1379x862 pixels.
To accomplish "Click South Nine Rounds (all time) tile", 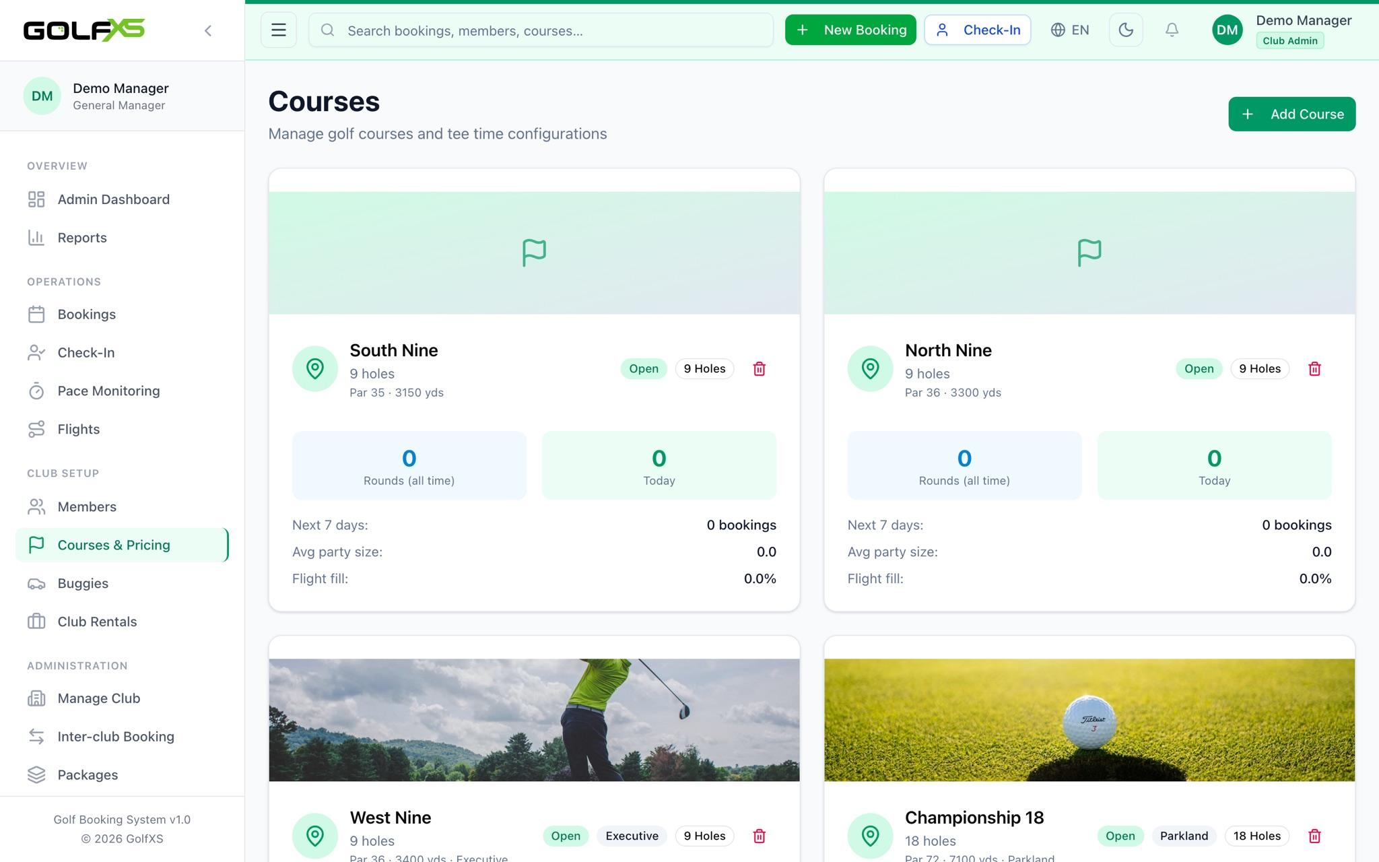I will (409, 465).
